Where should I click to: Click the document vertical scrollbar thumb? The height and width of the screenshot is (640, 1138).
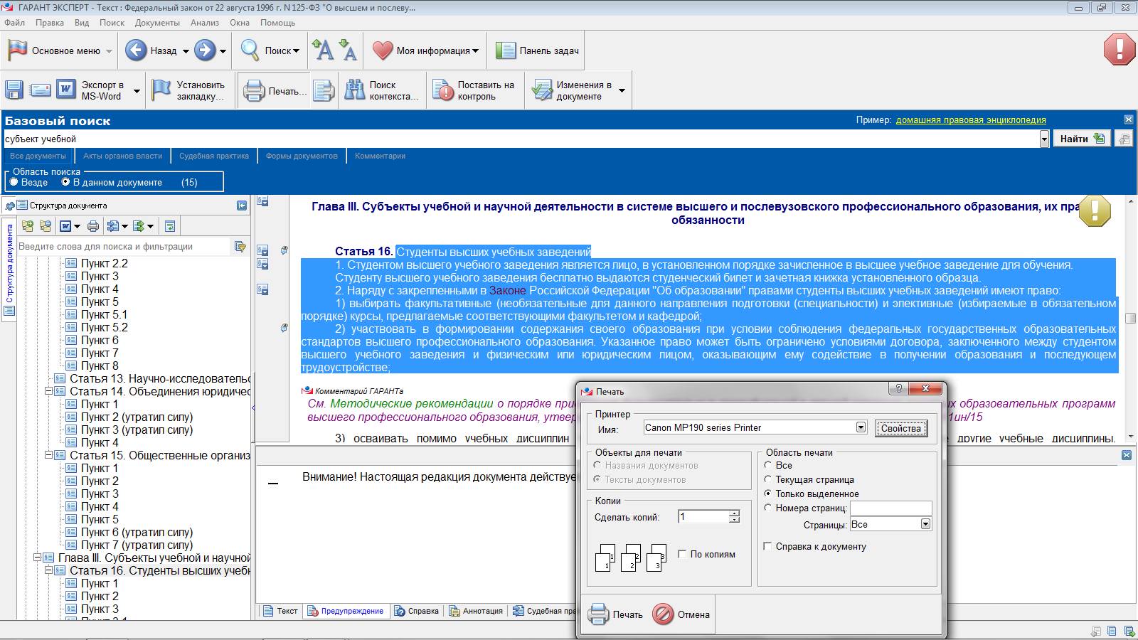click(1131, 318)
